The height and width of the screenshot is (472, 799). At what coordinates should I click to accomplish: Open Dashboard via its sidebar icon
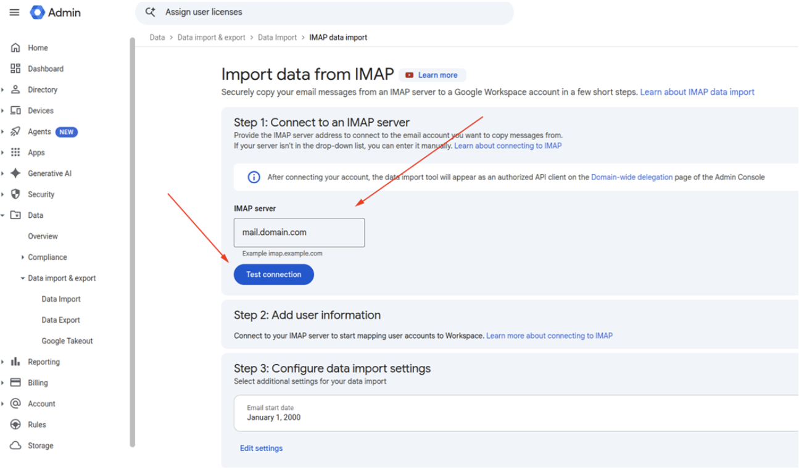pos(15,68)
